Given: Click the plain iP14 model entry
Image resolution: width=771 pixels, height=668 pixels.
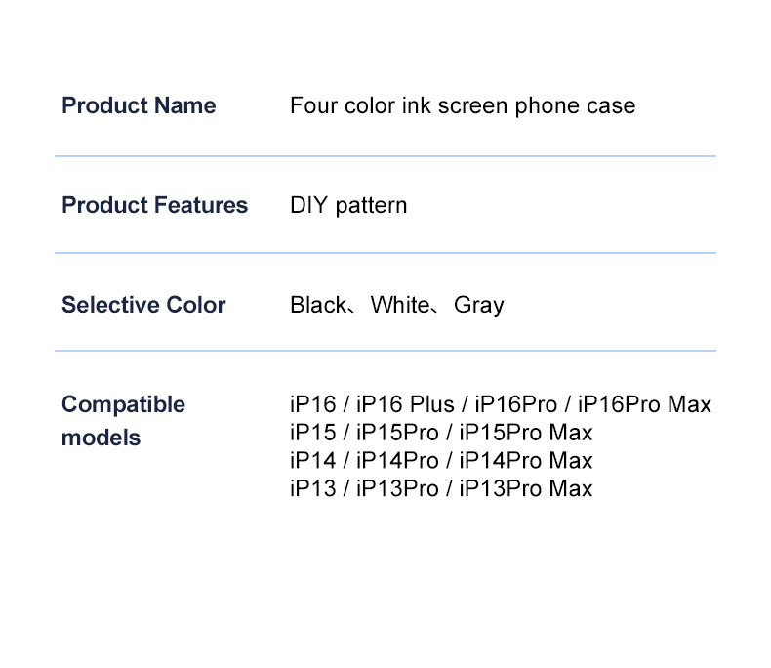Looking at the screenshot, I should coord(312,460).
